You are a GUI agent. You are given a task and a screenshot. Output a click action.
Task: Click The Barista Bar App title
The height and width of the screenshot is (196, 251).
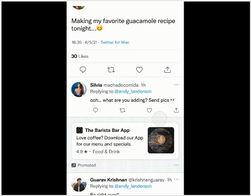(x=107, y=130)
